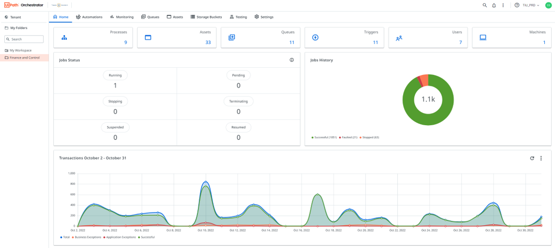Click the search magnifier icon in header
This screenshot has width=555, height=248.
click(x=485, y=5)
